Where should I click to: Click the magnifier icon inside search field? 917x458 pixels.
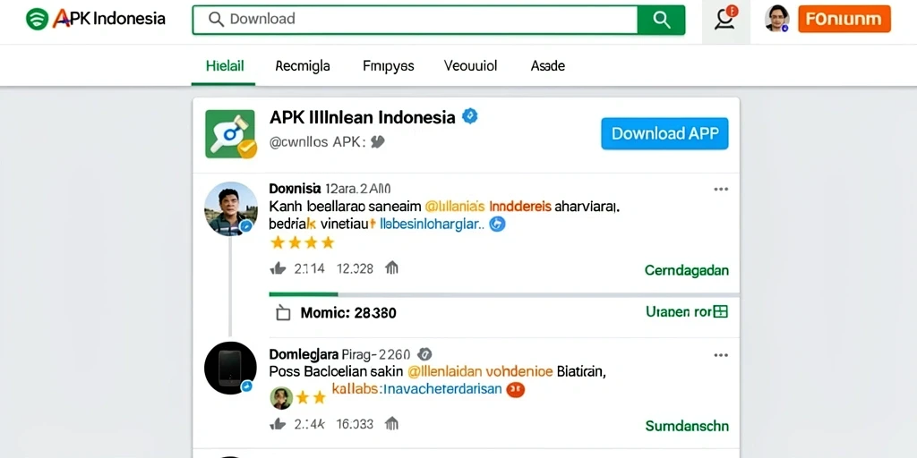216,20
